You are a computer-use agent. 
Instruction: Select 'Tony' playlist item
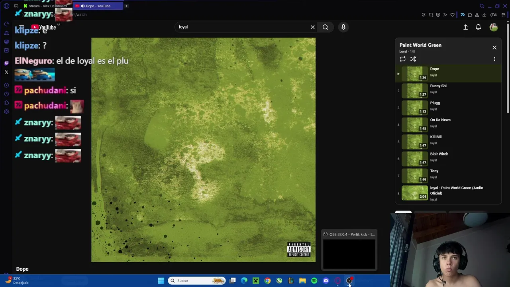(x=448, y=175)
